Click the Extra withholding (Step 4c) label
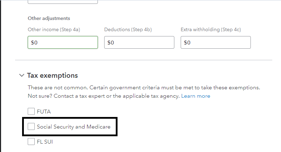The height and width of the screenshot is (152, 281). click(211, 30)
